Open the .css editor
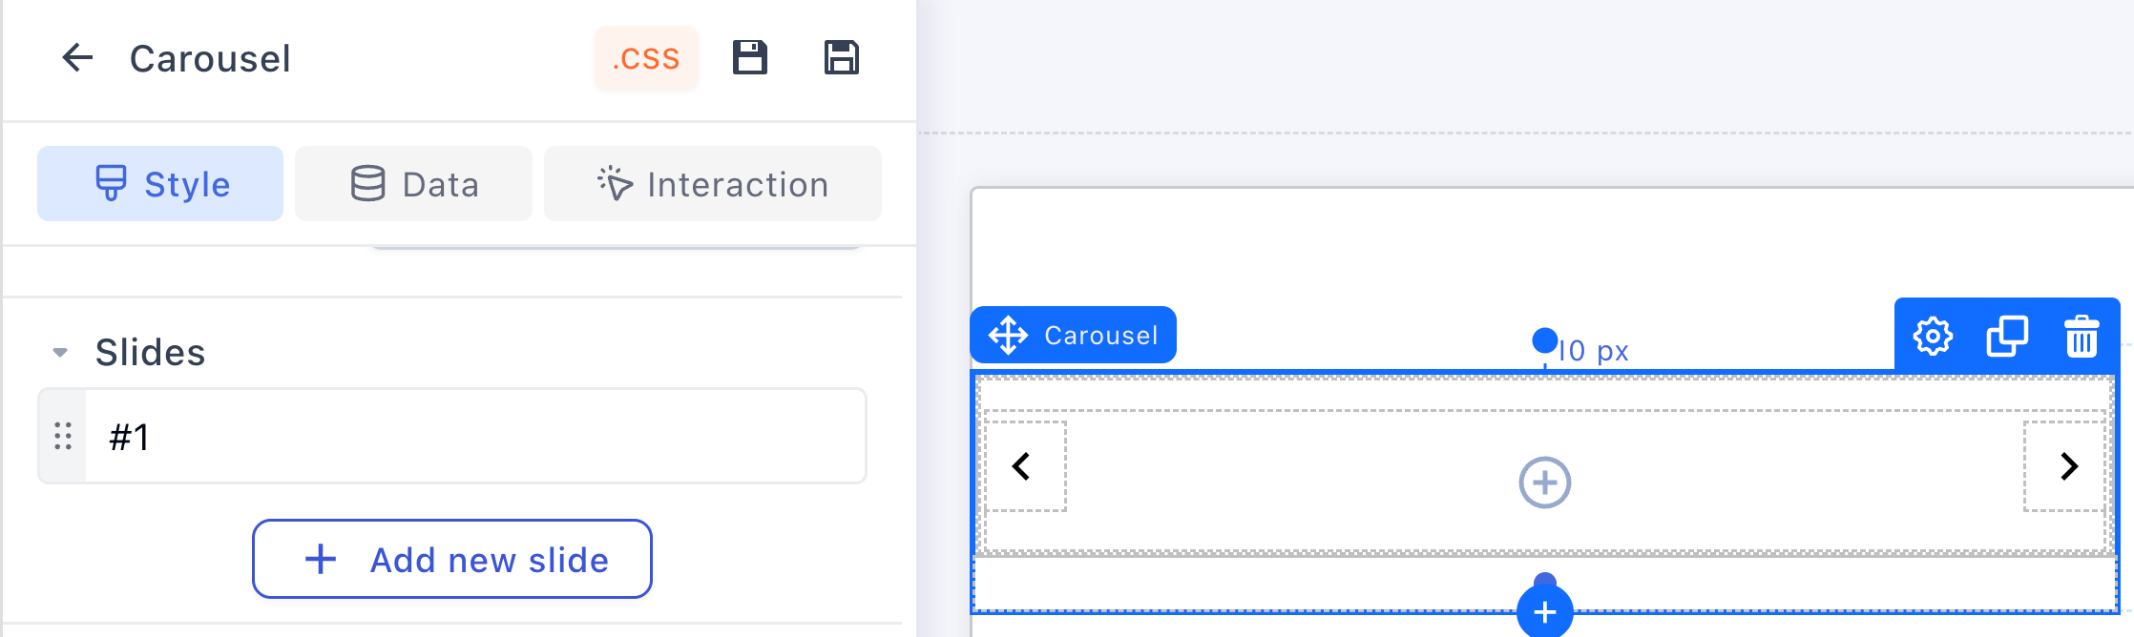This screenshot has height=637, width=2134. tap(646, 58)
